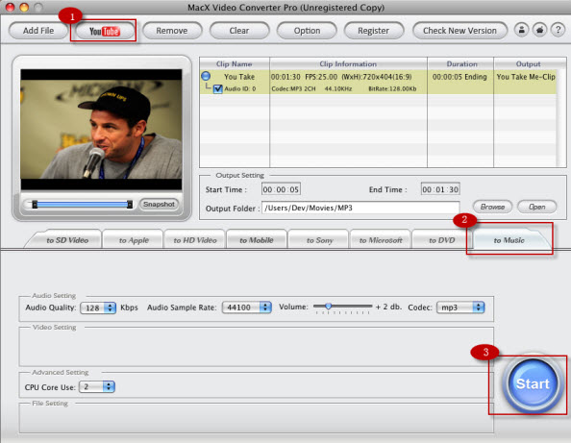Click the preview trim start handle

click(35, 205)
